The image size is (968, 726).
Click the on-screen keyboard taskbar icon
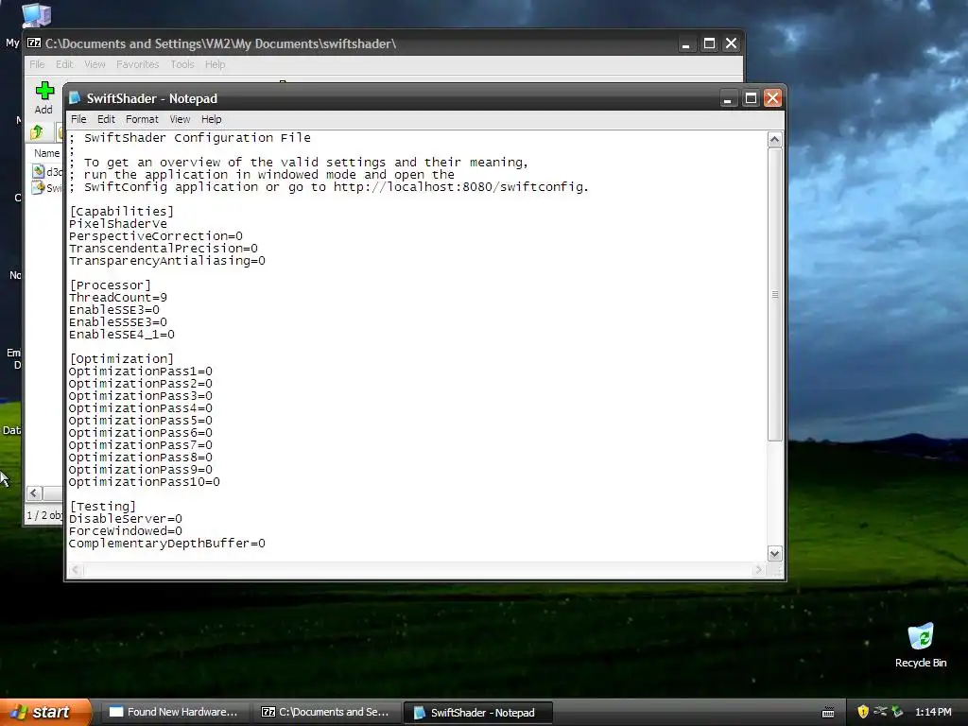pyautogui.click(x=828, y=713)
